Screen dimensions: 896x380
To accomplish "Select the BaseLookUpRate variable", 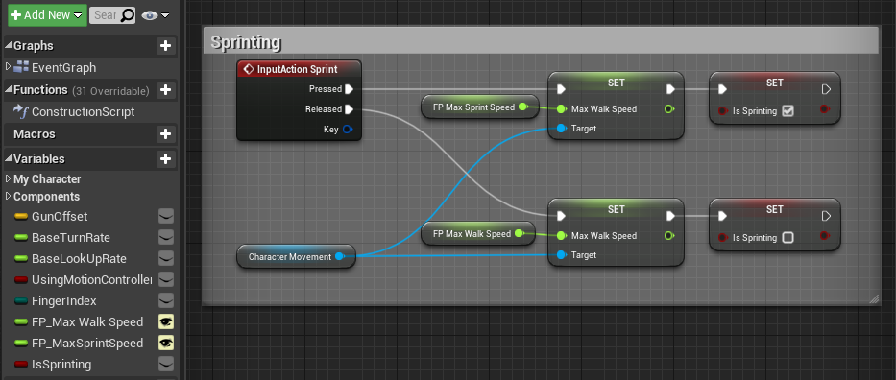I will point(79,259).
